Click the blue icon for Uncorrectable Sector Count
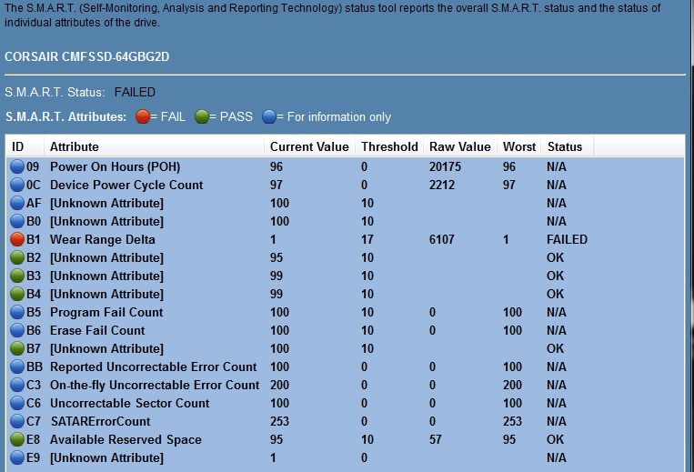694x472 pixels. (x=17, y=403)
